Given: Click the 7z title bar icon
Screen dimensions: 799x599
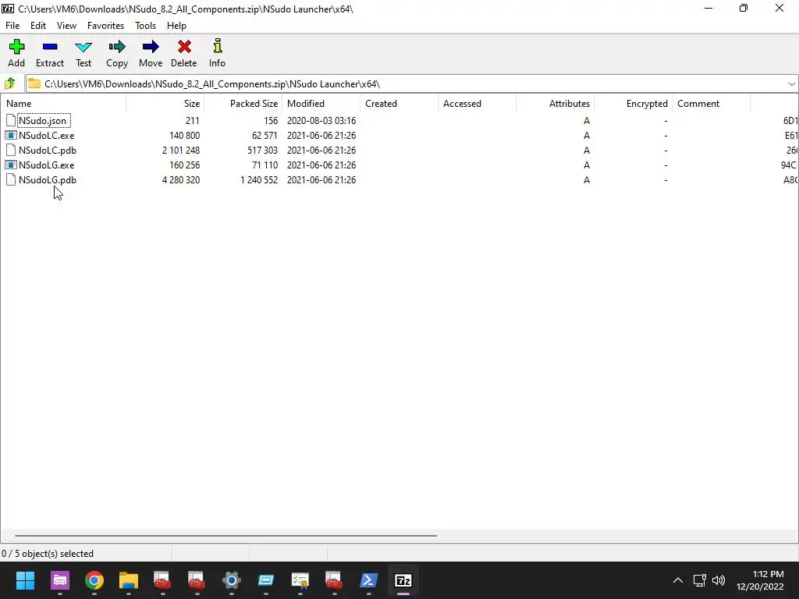Looking at the screenshot, I should [8, 9].
